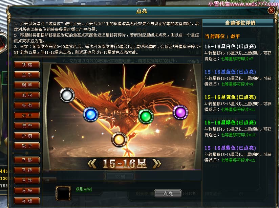Screen dimensions: 279x208
Task: Go to previous star tier with left chevrons
Action: [92, 164]
